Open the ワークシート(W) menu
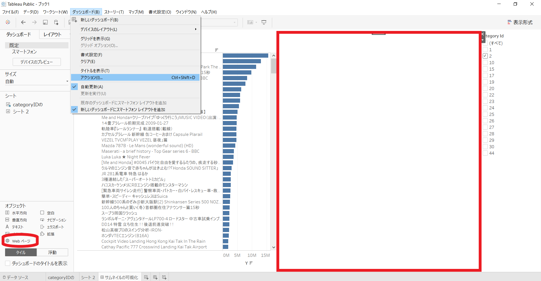541x281 pixels. (x=55, y=12)
